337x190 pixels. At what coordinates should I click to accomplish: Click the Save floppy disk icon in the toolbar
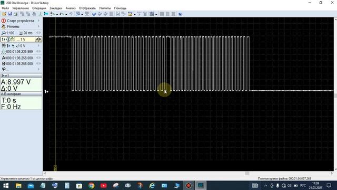click(x=9, y=14)
